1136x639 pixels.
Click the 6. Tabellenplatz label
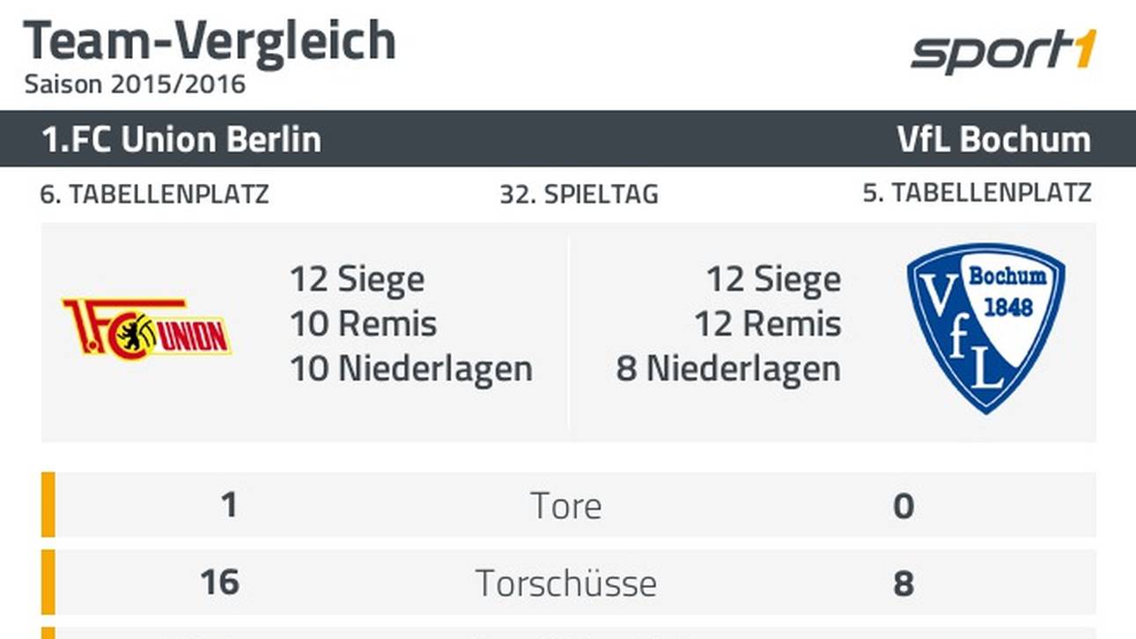154,194
